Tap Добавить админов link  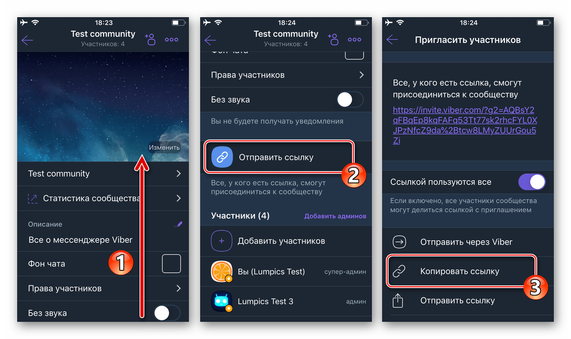pyautogui.click(x=335, y=216)
